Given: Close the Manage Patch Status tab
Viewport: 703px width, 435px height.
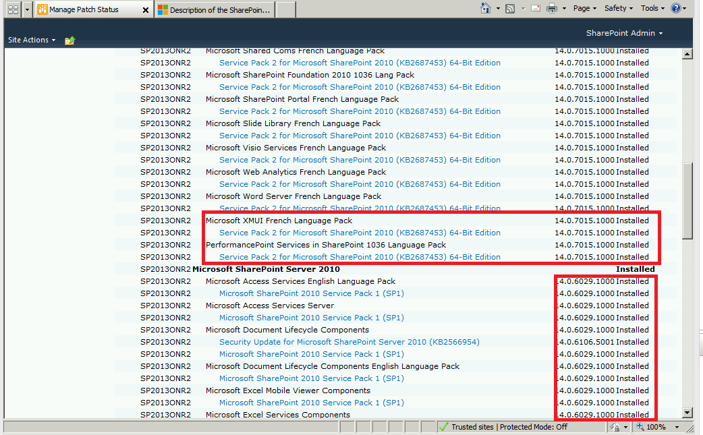Looking at the screenshot, I should click(x=145, y=10).
